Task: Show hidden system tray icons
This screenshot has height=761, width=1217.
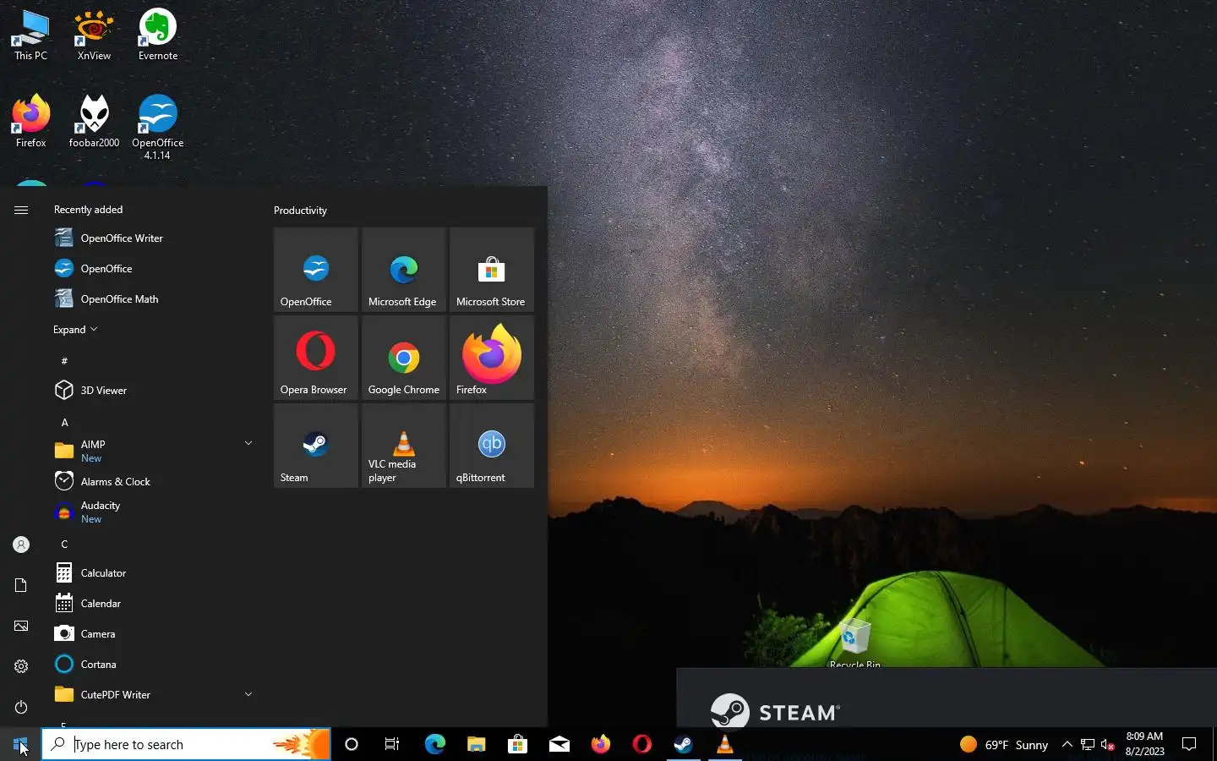Action: coord(1067,744)
